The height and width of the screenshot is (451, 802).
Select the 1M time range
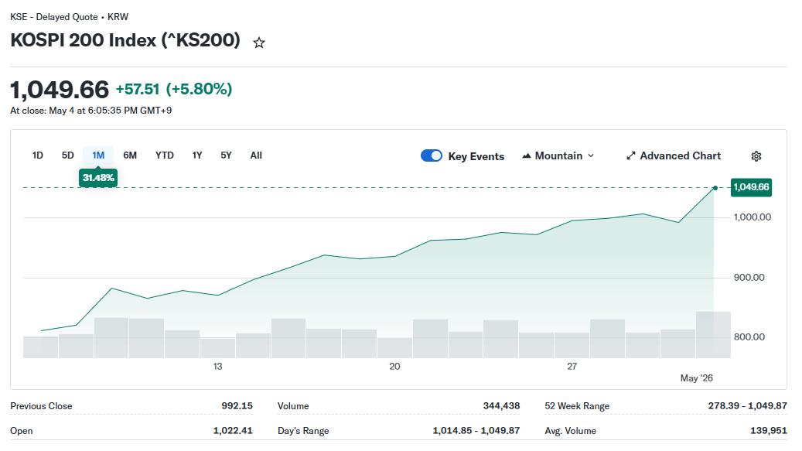[x=98, y=155]
